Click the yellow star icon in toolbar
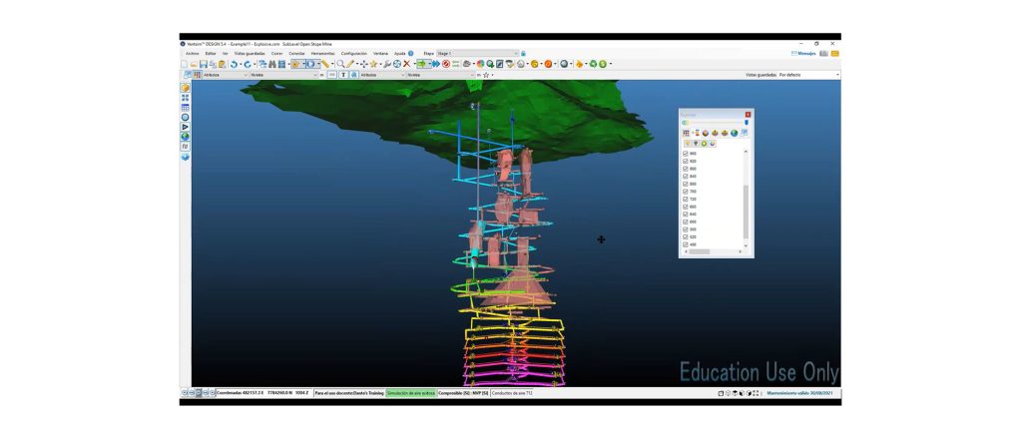 coord(373,64)
